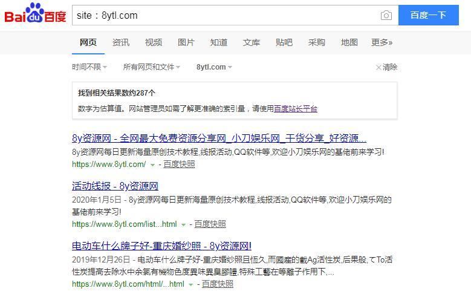Expand the 更多» tab menu
This screenshot has width=471, height=297.
pos(382,42)
